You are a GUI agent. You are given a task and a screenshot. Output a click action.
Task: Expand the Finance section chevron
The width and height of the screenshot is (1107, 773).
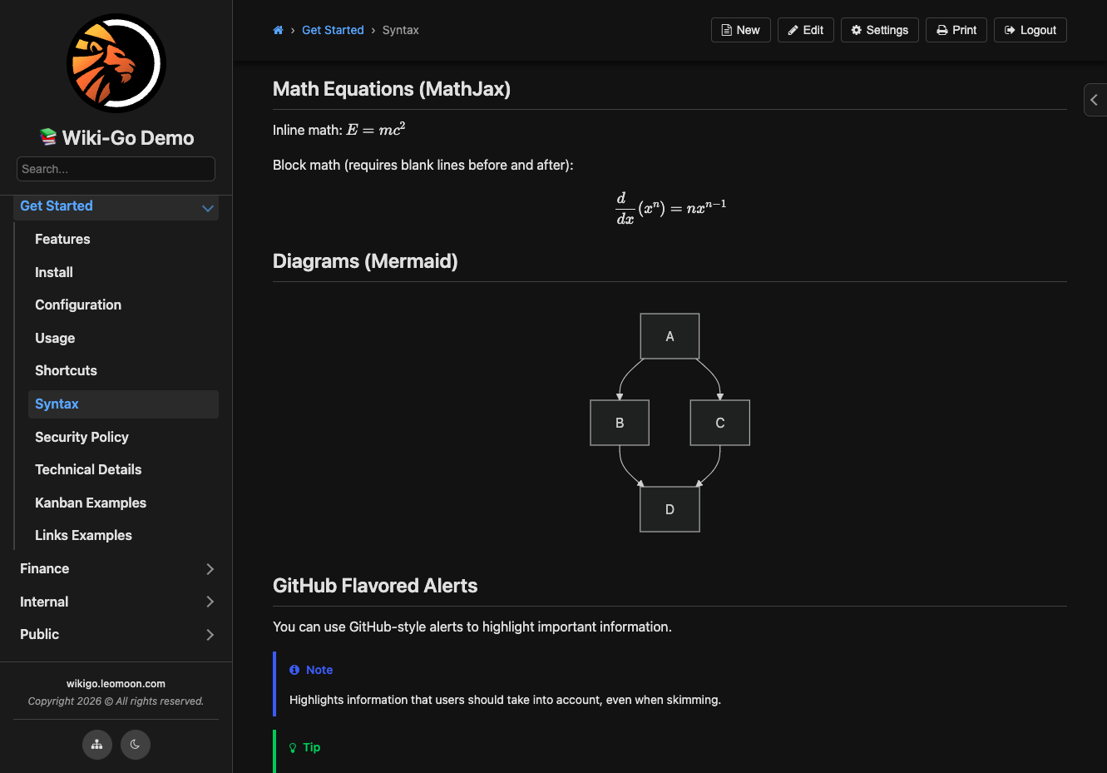click(210, 569)
